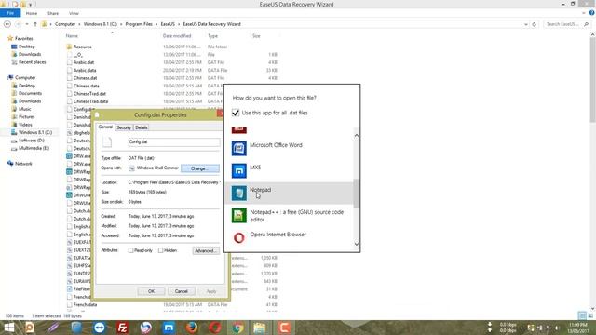The height and width of the screenshot is (335, 596).
Task: Click Program Files breadcrumb link
Action: click(x=139, y=24)
